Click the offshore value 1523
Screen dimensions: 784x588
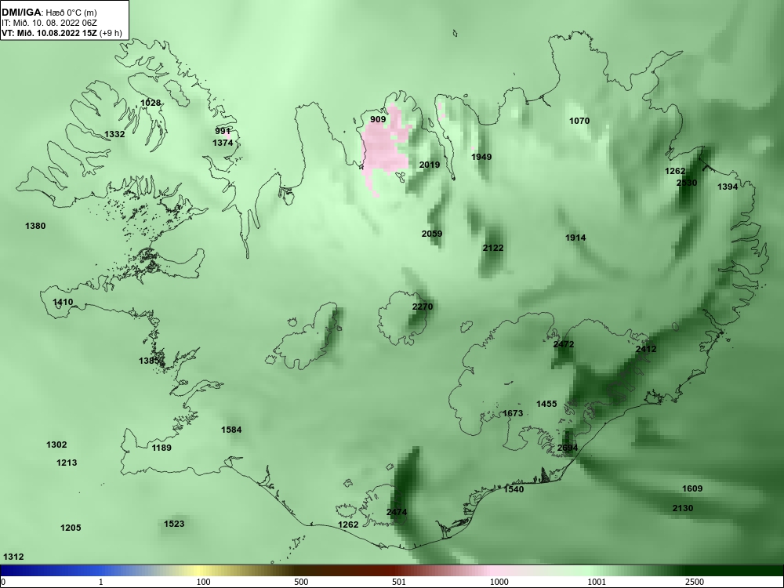174,524
